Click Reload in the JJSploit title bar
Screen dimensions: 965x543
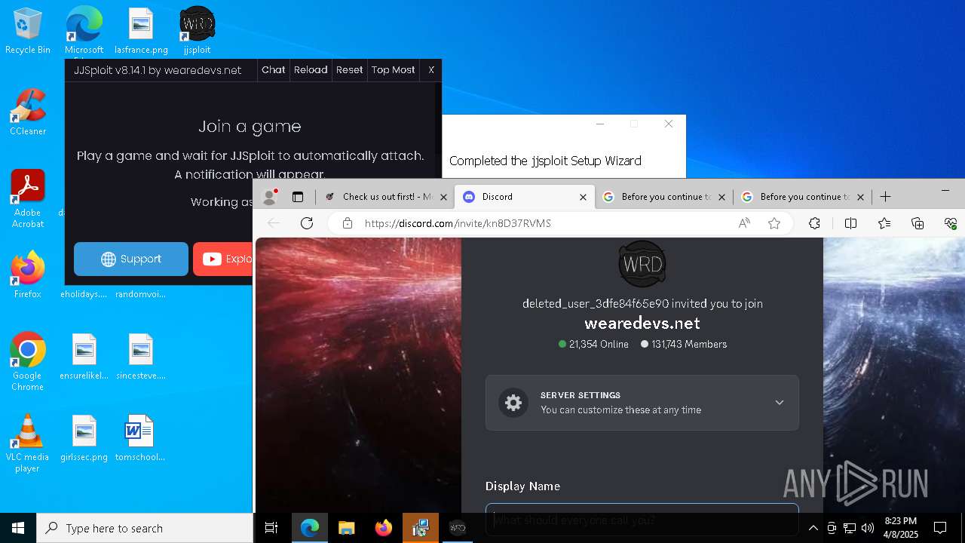tap(311, 70)
